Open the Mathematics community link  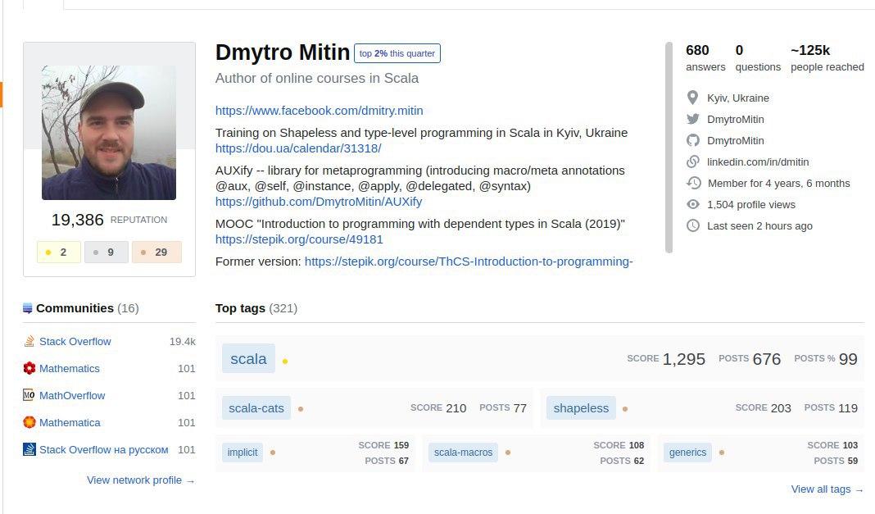[x=69, y=368]
